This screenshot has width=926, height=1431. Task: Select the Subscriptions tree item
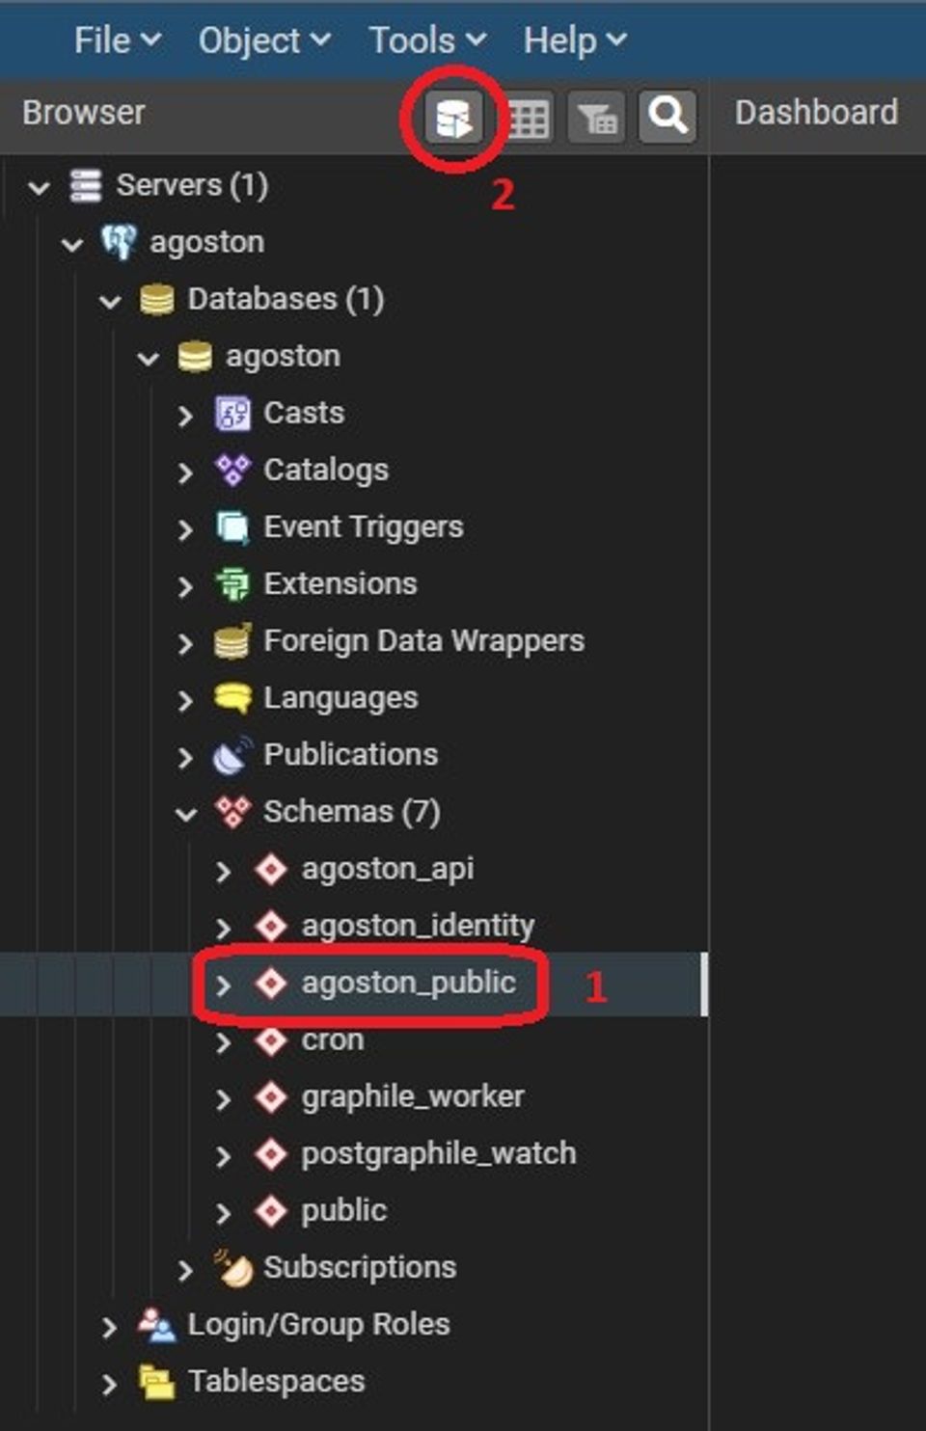point(359,1267)
